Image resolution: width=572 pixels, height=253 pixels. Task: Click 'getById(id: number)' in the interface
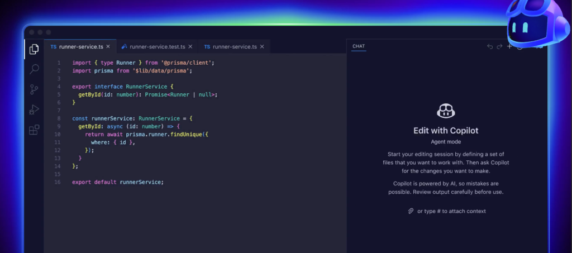(x=108, y=94)
